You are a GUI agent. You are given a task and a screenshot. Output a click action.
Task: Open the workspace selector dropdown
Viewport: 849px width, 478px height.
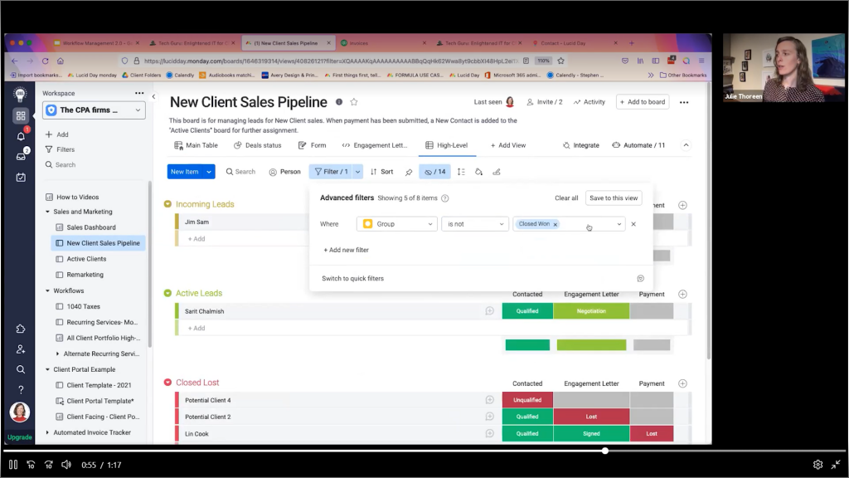tap(94, 110)
